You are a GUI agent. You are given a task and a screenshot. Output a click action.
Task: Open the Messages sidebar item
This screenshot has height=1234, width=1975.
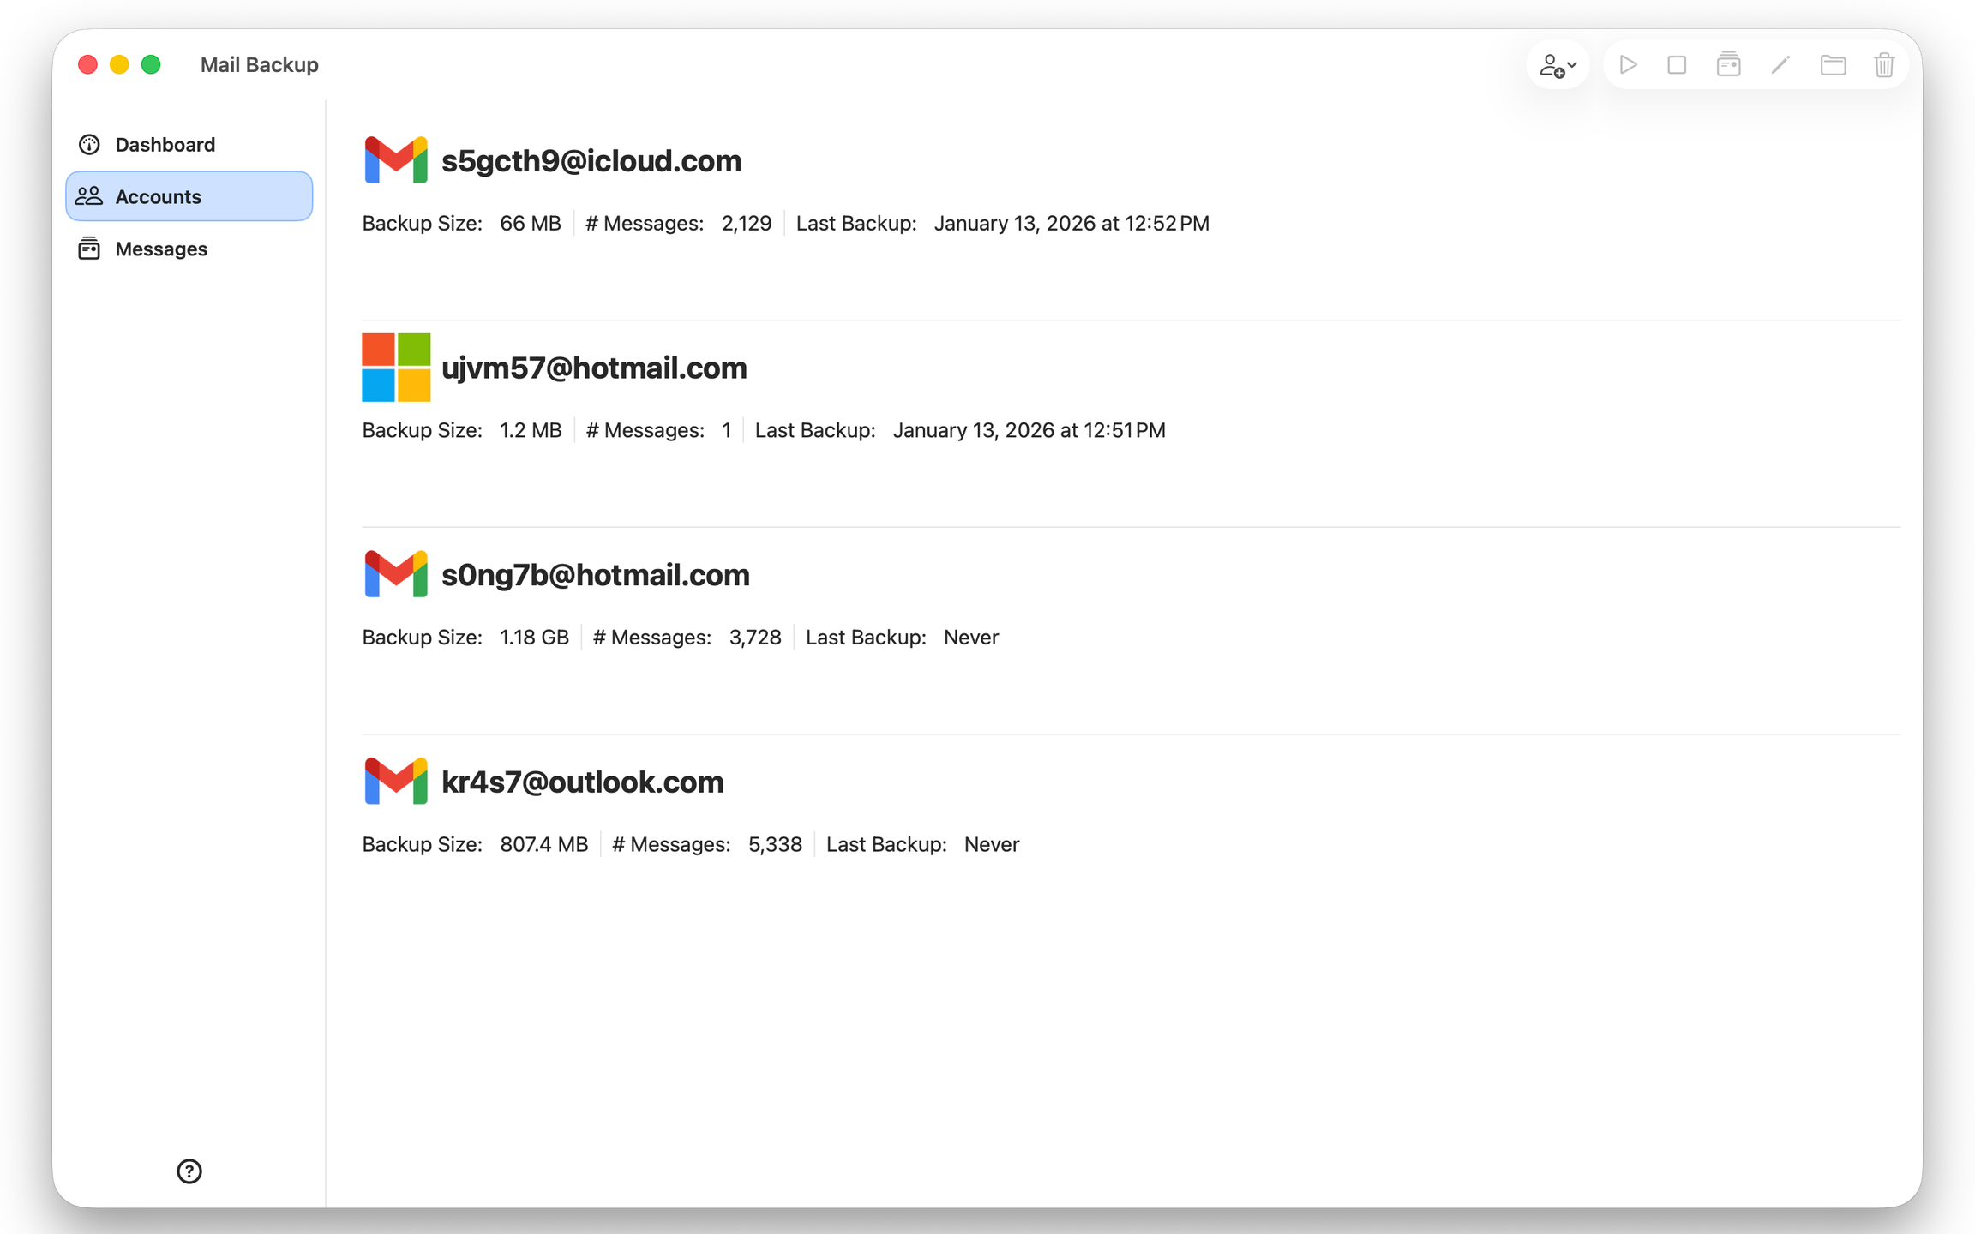[x=161, y=249]
